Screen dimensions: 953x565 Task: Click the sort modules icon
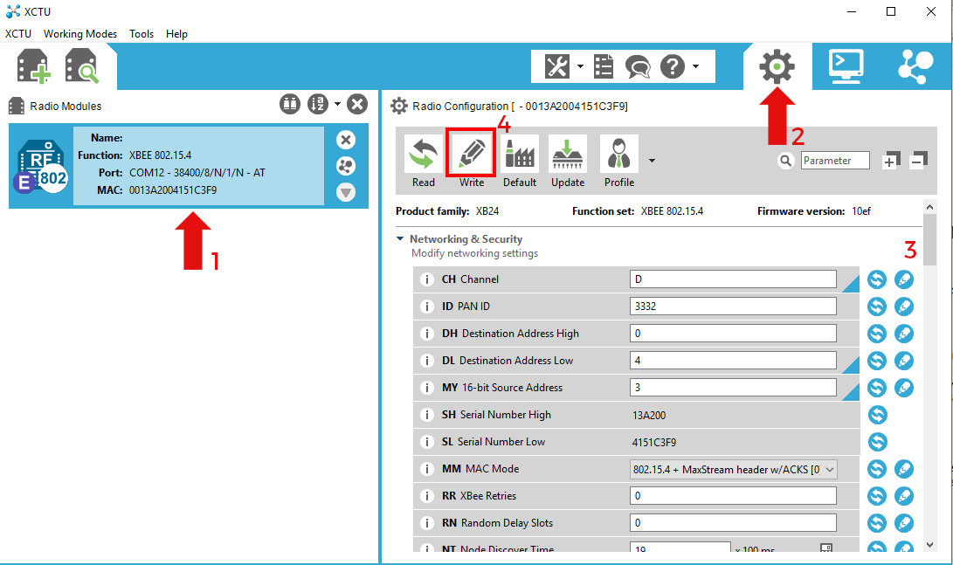[317, 105]
